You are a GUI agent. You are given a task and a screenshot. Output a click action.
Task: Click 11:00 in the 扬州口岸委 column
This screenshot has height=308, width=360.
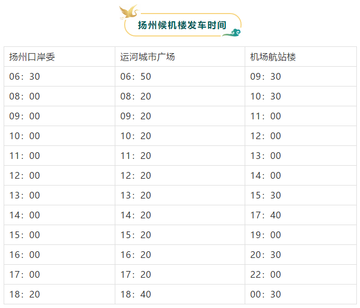click(59, 156)
